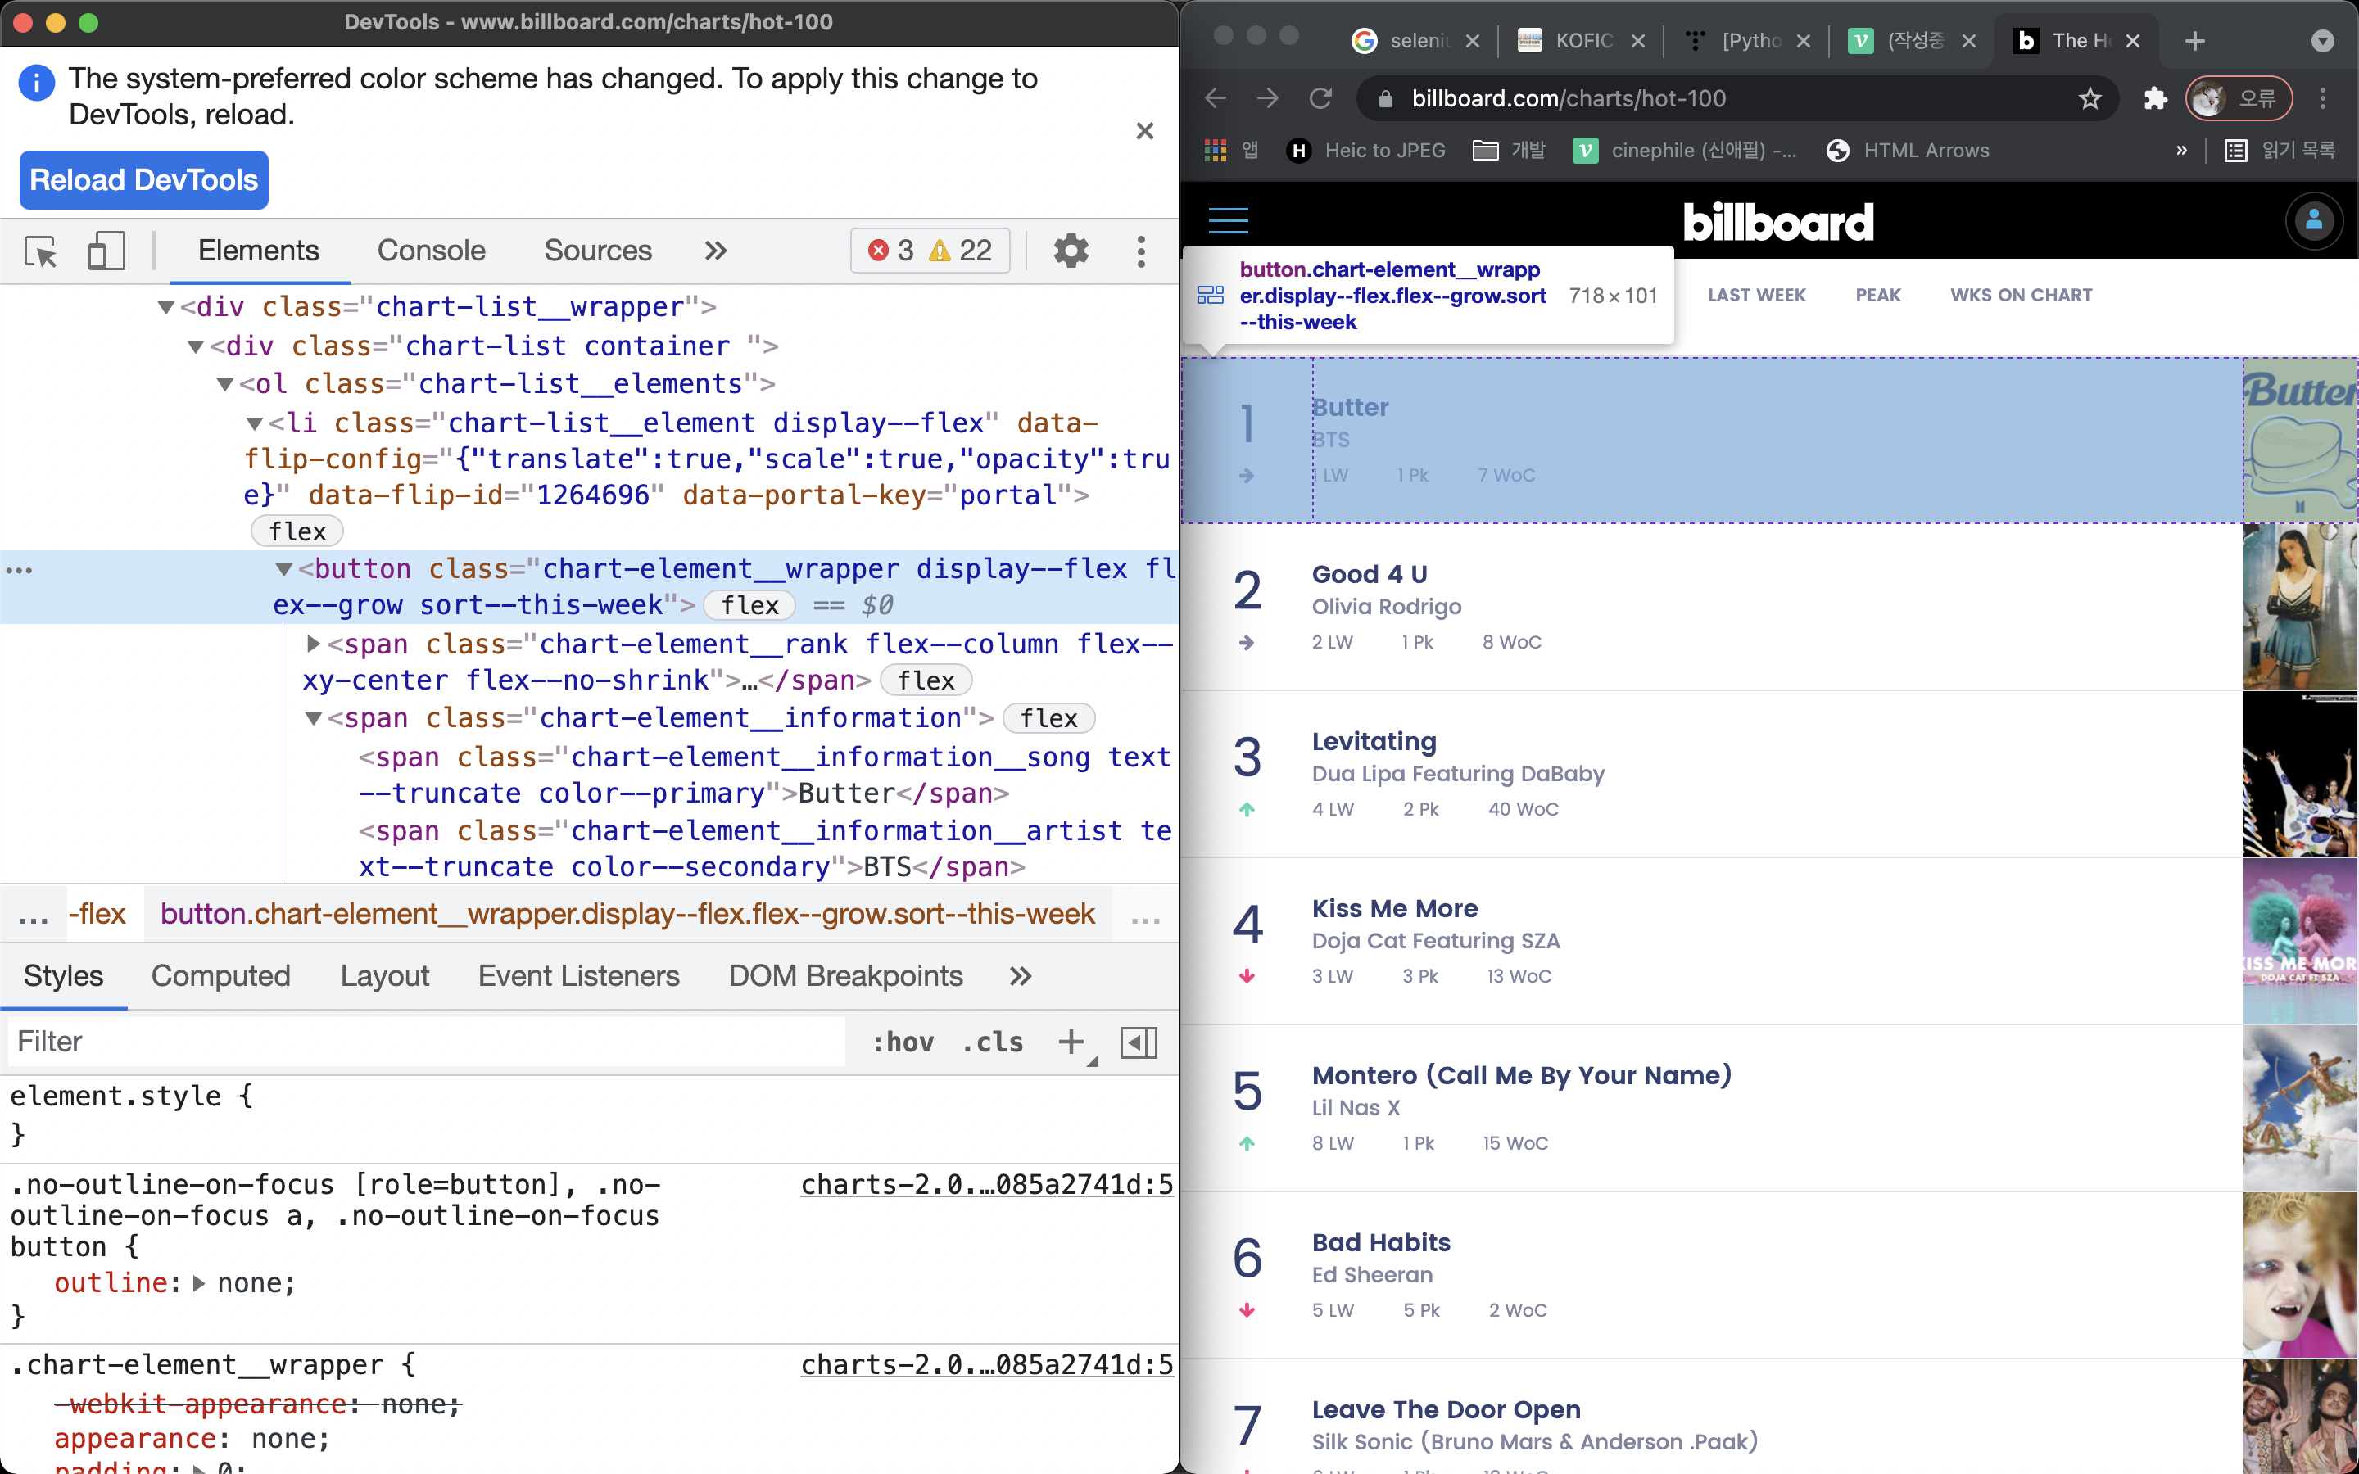Click Reload DevTools button
Screen dimensions: 2359x1474
coord(144,180)
